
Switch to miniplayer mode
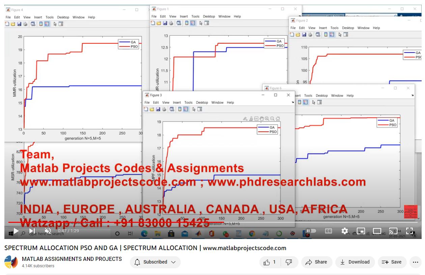pos(361,231)
